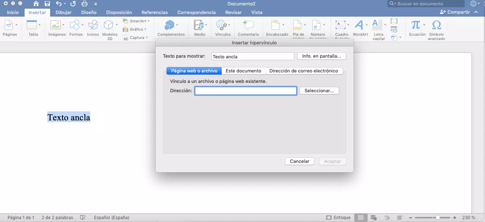Open the customize quick access toolbar arrow

[95, 4]
